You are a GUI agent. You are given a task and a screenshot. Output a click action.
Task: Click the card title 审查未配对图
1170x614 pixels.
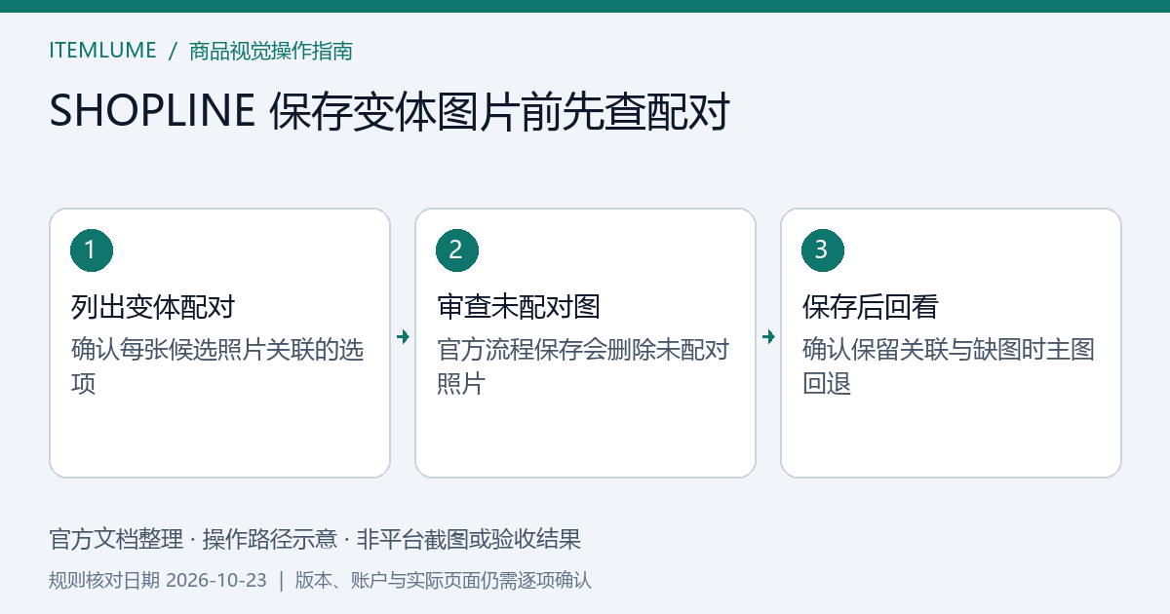coord(519,307)
